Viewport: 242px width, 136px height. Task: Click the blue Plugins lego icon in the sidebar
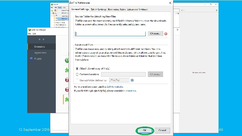click(x=31, y=58)
